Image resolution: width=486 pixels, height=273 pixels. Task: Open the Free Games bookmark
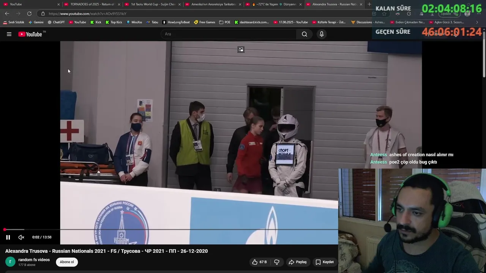(x=204, y=22)
